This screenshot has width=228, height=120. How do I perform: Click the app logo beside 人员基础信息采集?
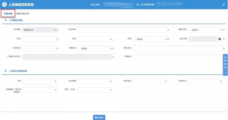pos(4,5)
